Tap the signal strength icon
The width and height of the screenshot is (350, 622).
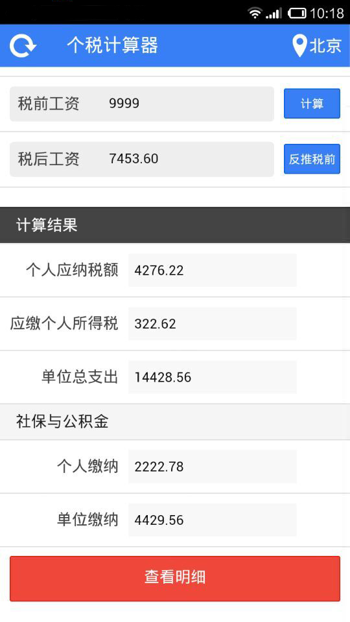tap(274, 14)
